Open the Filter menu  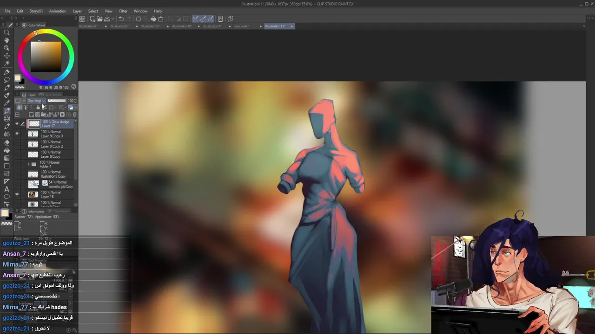(x=123, y=11)
